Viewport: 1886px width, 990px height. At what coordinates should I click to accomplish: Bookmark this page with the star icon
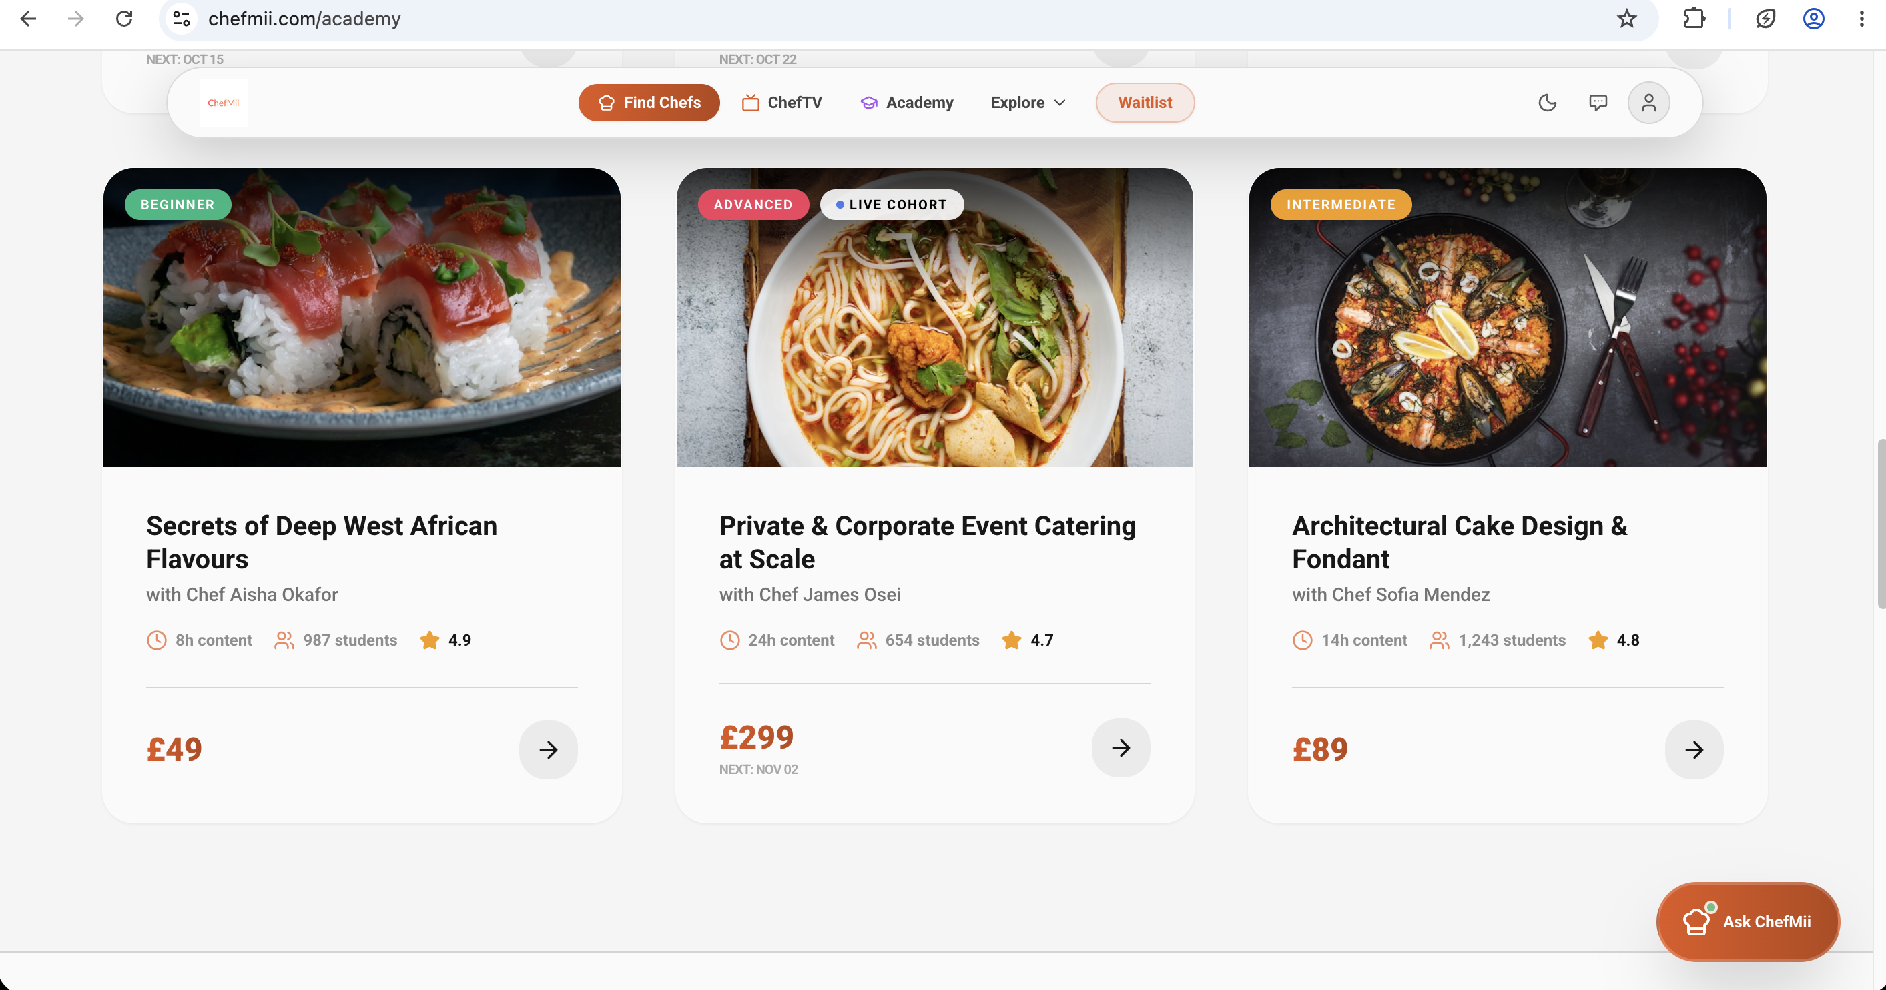point(1627,19)
